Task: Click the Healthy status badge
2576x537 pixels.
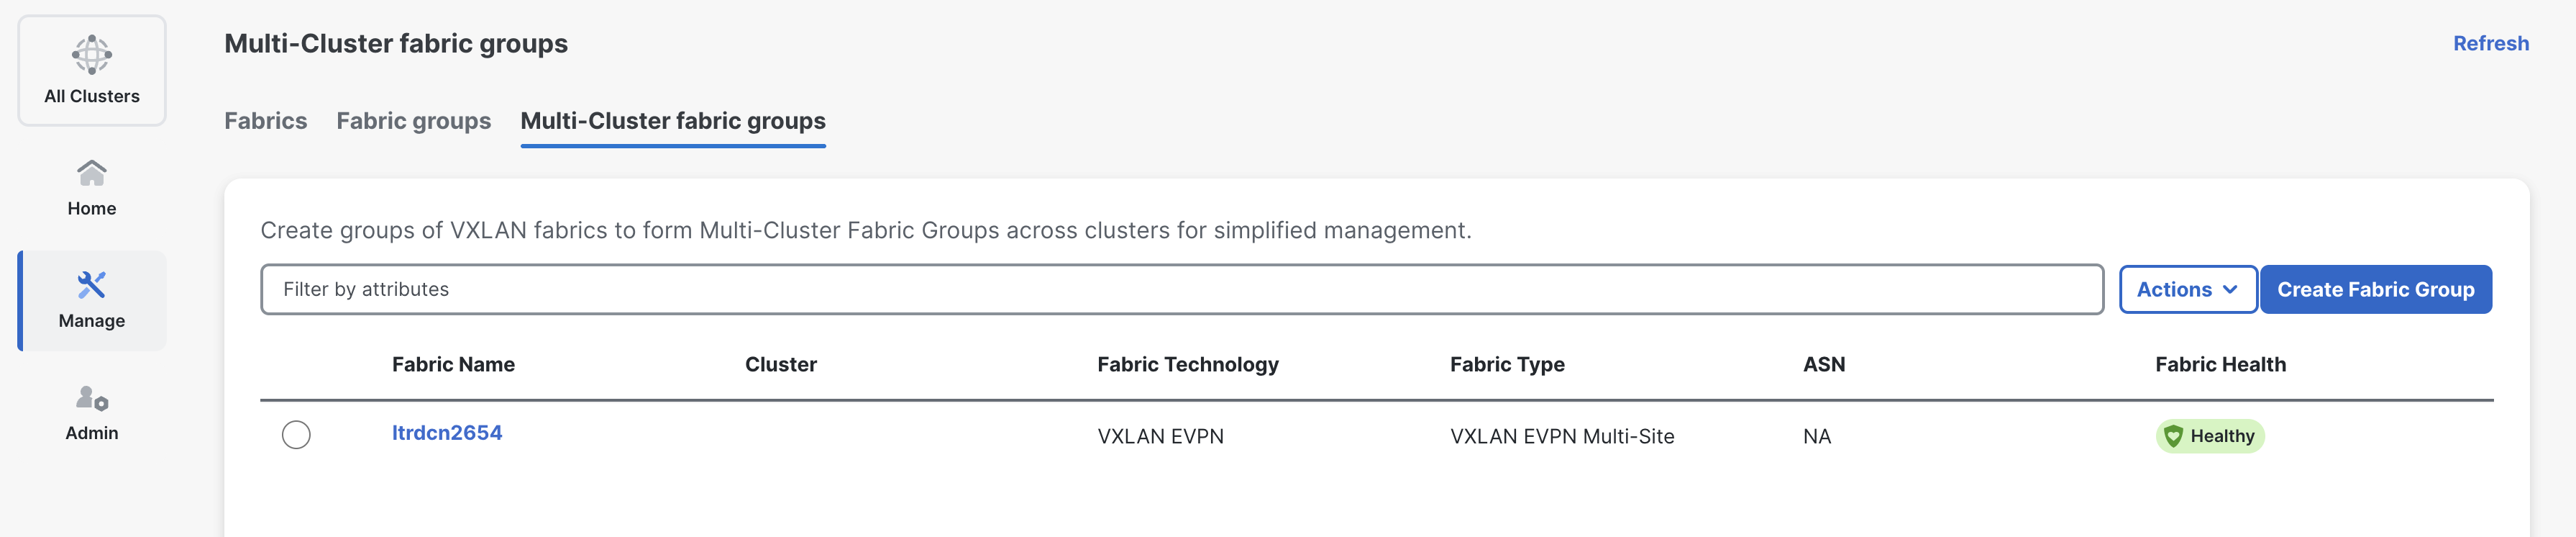Action: (x=2210, y=436)
